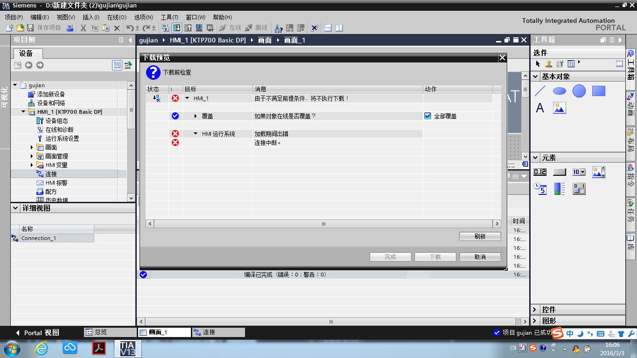The image size is (637, 358).
Task: Split the editor area horizontally
Action: [328, 28]
